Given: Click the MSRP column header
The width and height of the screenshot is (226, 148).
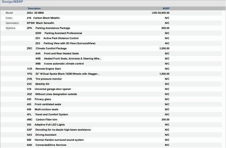Looking at the screenshot, I should click(x=166, y=8).
